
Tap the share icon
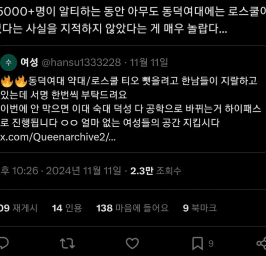pyautogui.click(x=261, y=243)
